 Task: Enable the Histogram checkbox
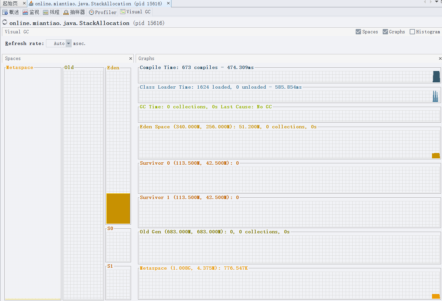tap(412, 32)
